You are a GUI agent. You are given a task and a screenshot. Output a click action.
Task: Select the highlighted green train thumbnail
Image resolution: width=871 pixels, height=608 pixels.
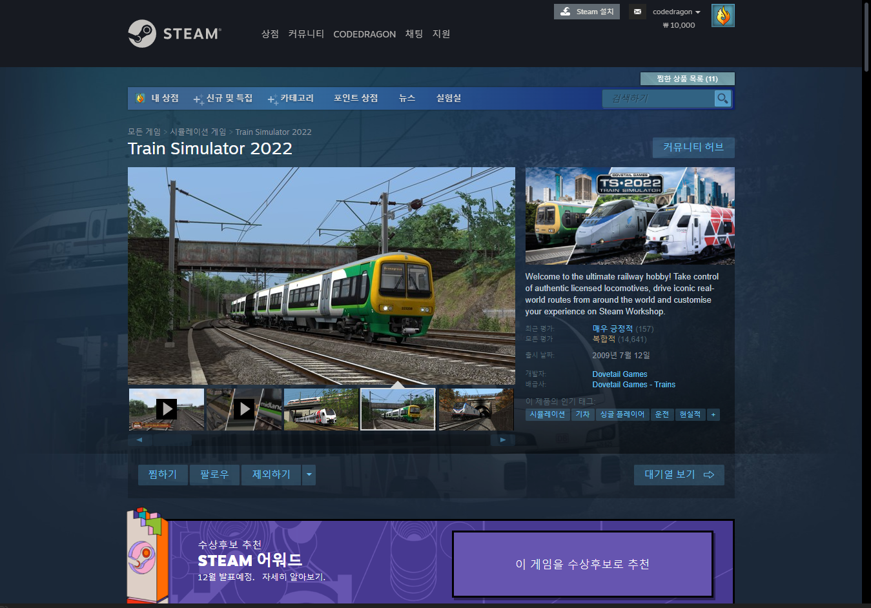[x=398, y=409]
